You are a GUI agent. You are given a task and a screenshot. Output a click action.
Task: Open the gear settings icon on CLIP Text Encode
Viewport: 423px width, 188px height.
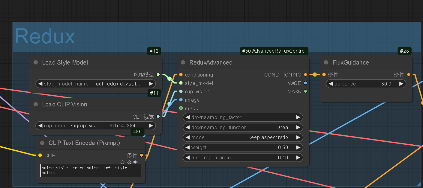tap(129, 162)
